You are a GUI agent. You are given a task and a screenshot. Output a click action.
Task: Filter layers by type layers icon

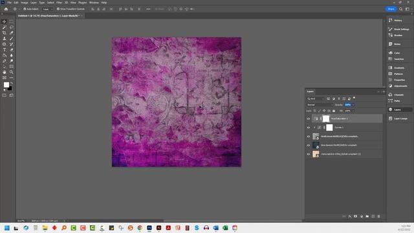pos(339,99)
